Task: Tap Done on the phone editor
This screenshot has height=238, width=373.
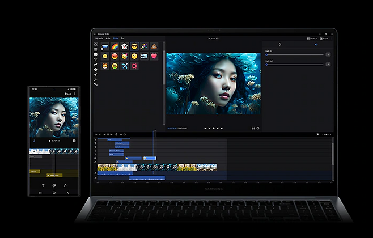Action: (68, 93)
